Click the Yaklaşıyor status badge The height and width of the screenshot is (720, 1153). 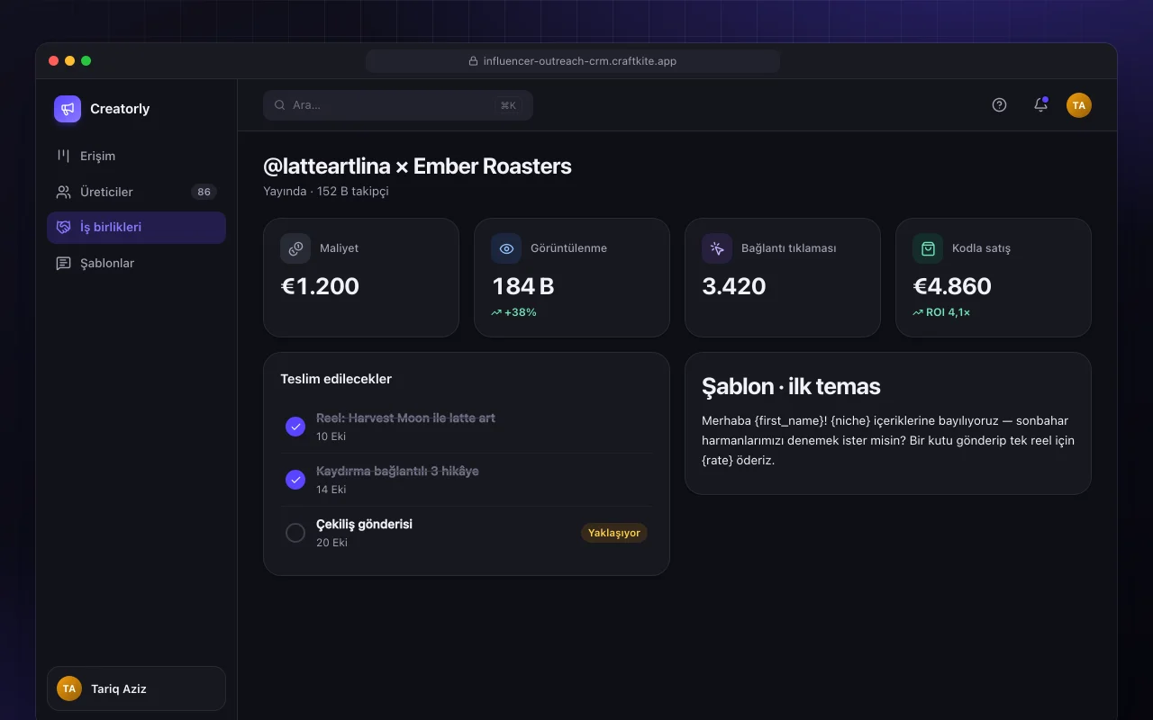tap(614, 533)
